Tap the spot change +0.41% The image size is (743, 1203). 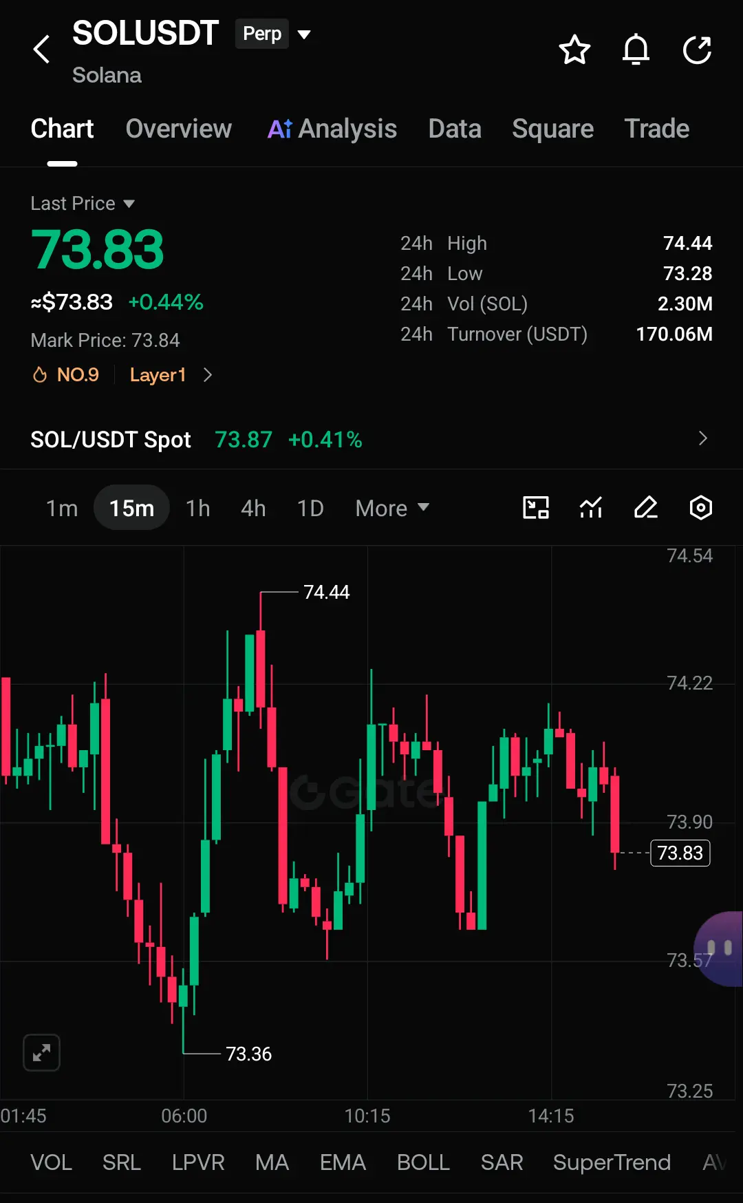(325, 440)
